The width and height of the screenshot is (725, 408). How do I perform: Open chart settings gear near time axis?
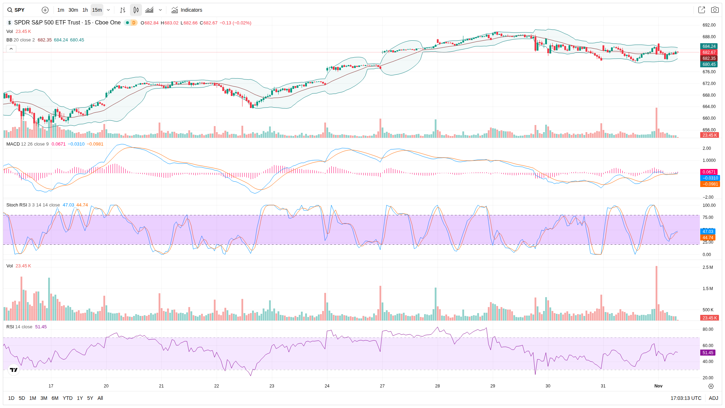pyautogui.click(x=711, y=386)
